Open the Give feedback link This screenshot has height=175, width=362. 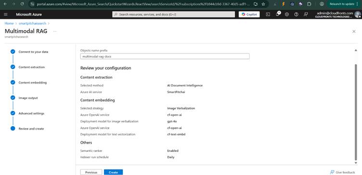(x=343, y=172)
